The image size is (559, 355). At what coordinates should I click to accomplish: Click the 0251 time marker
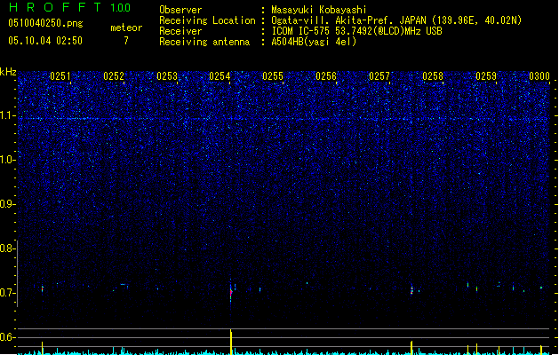60,75
